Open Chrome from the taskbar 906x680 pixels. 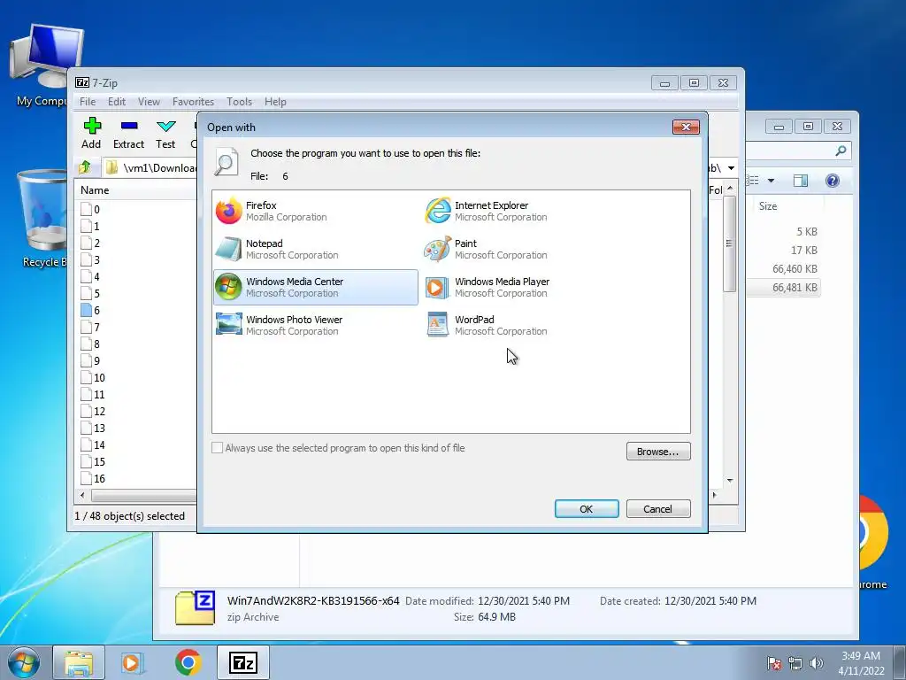pos(188,662)
